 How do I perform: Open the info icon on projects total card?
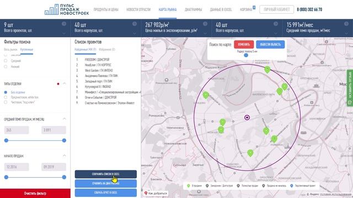click(x=64, y=24)
